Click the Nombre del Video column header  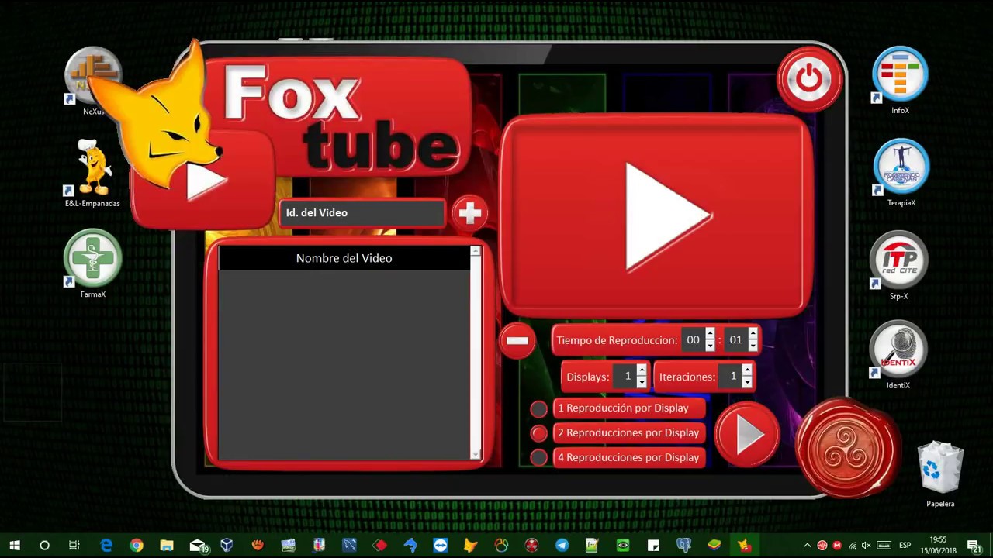point(344,258)
